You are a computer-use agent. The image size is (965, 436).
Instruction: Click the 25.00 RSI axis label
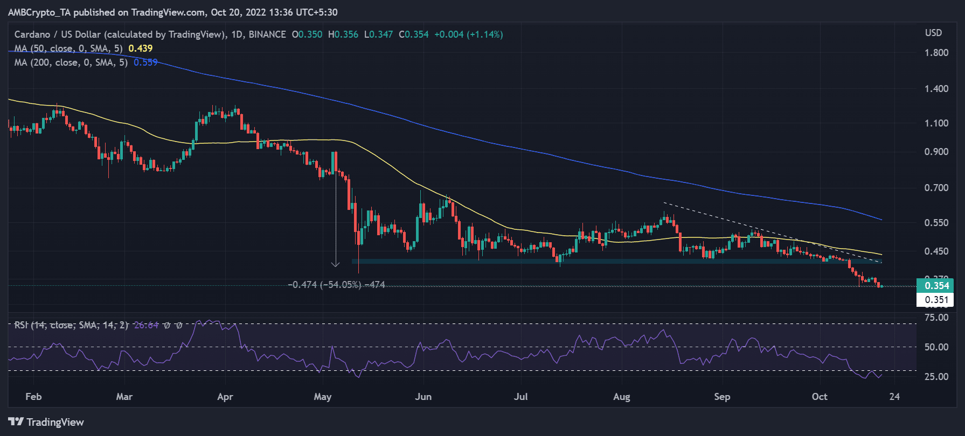(x=936, y=377)
